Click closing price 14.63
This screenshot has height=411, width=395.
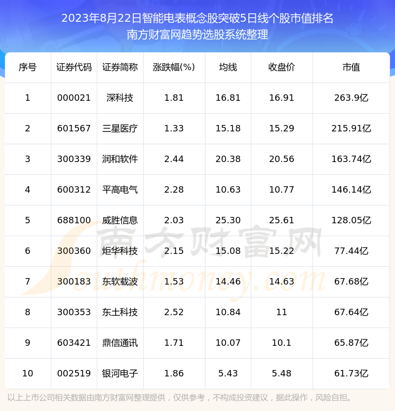tap(281, 282)
